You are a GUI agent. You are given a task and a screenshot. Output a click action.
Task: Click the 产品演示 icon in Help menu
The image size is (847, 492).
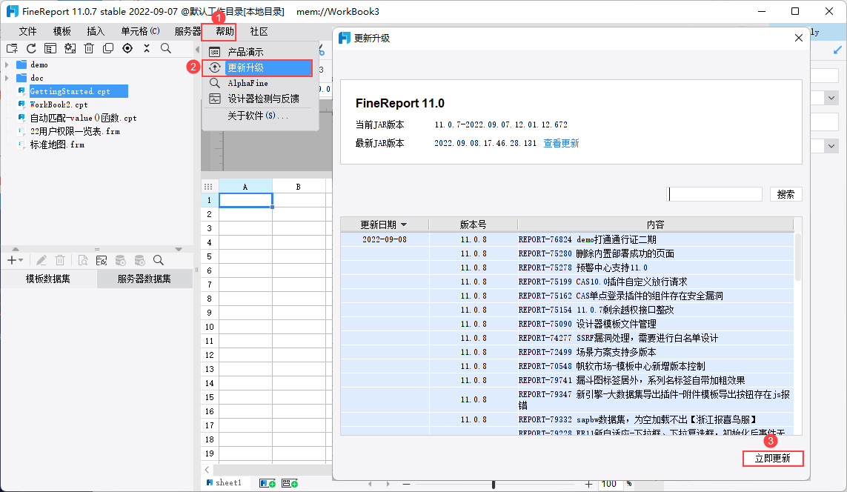(x=214, y=52)
